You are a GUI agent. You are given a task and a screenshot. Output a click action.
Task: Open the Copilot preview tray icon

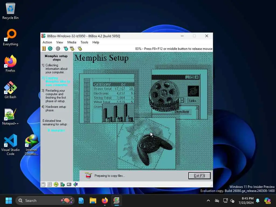pyautogui.click(x=267, y=201)
